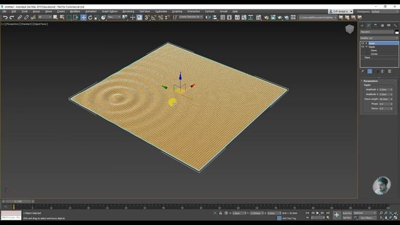The height and width of the screenshot is (225, 400).
Task: Switch to the Motion command panel tab
Action: tap(382, 26)
